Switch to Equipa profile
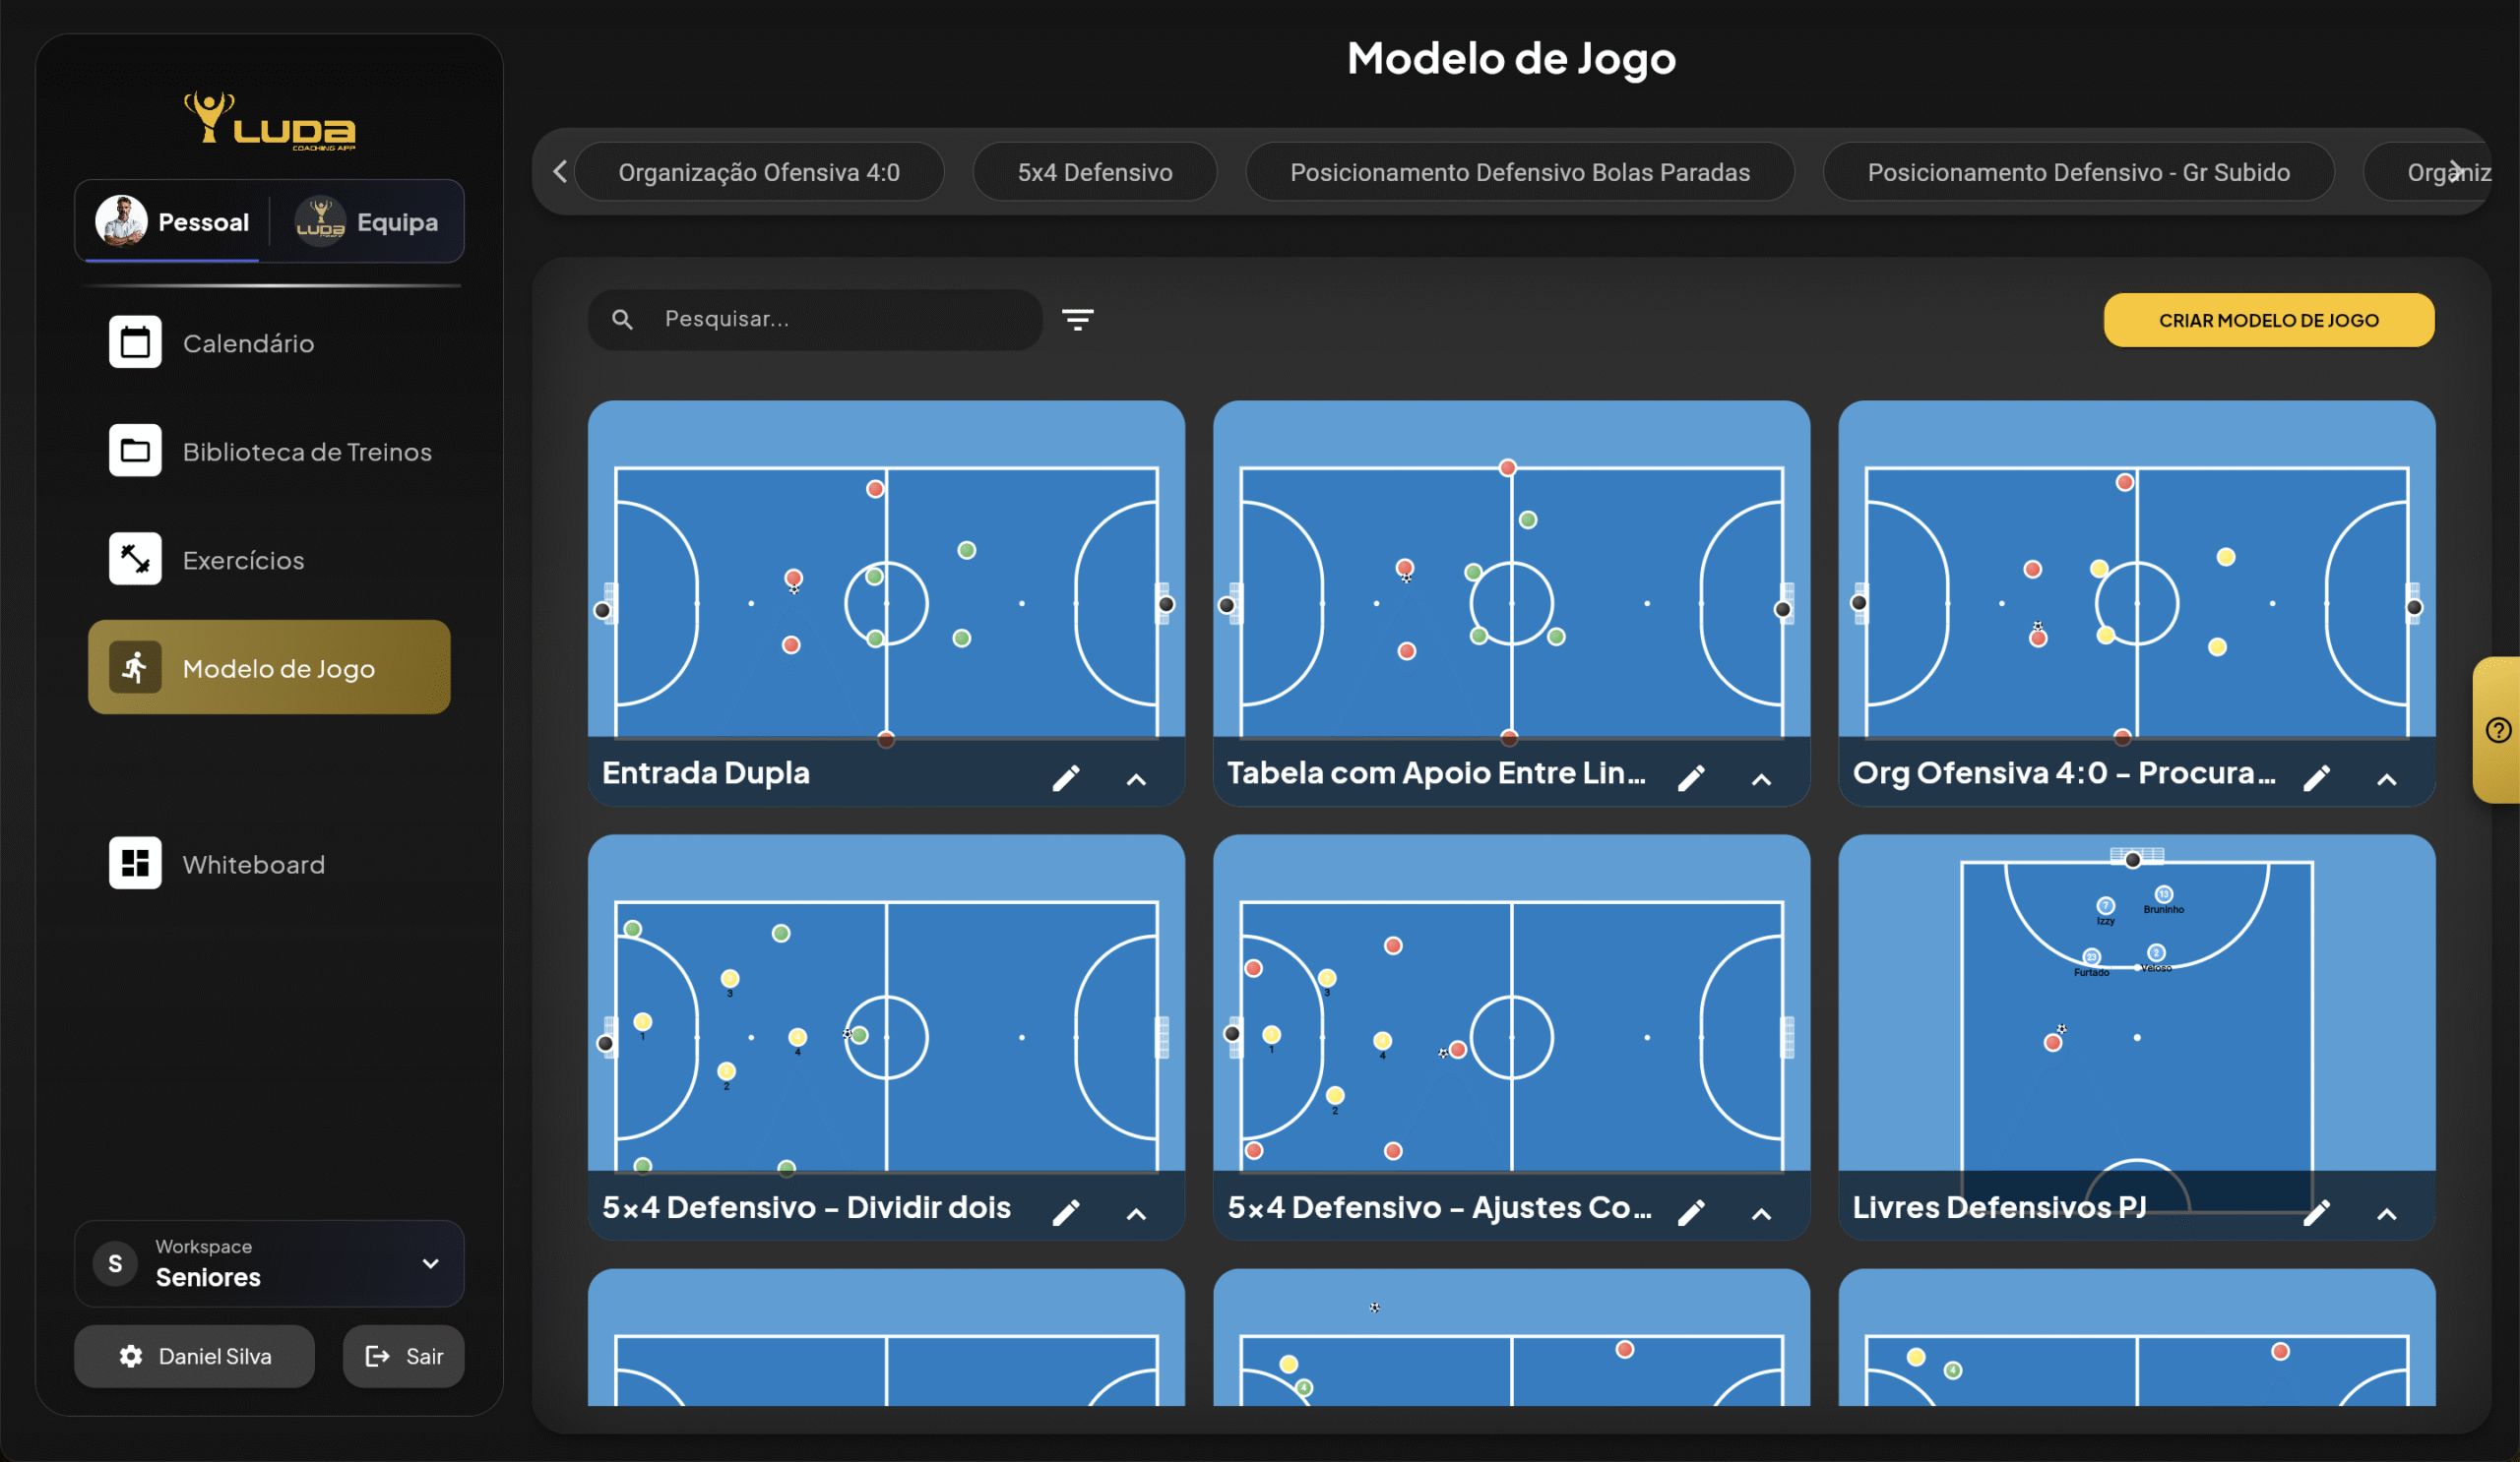Viewport: 2520px width, 1462px height. point(368,221)
